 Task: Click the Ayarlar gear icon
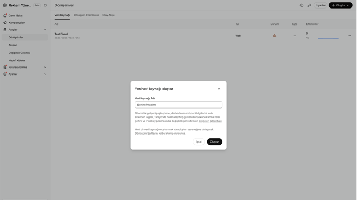5,74
